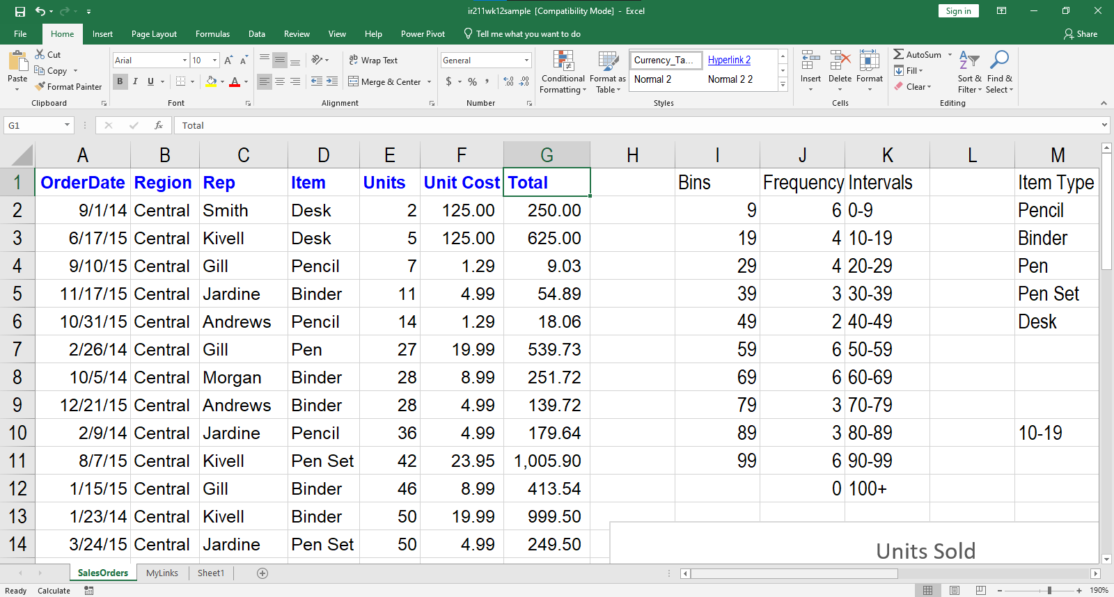Click the zoom slider in the status bar
Screen dimensions: 1114x597
point(1049,590)
